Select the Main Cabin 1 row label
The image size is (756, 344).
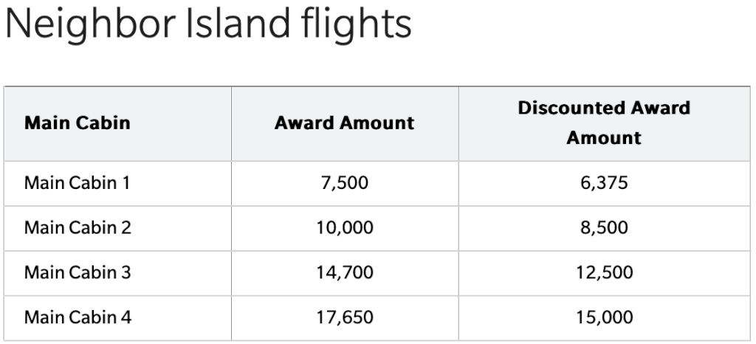pos(77,182)
